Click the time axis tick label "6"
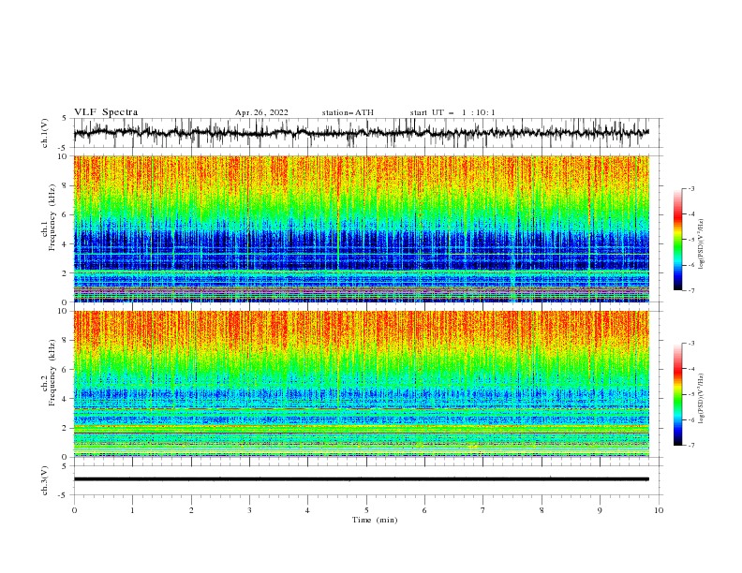 (424, 510)
